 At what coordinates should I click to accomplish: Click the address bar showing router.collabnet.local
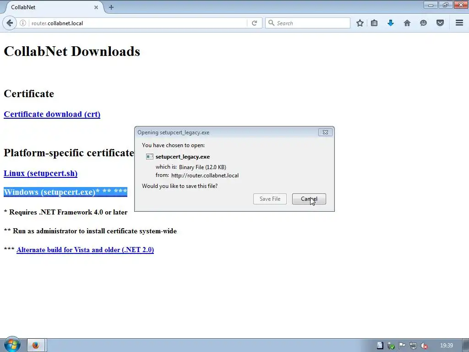(x=137, y=23)
